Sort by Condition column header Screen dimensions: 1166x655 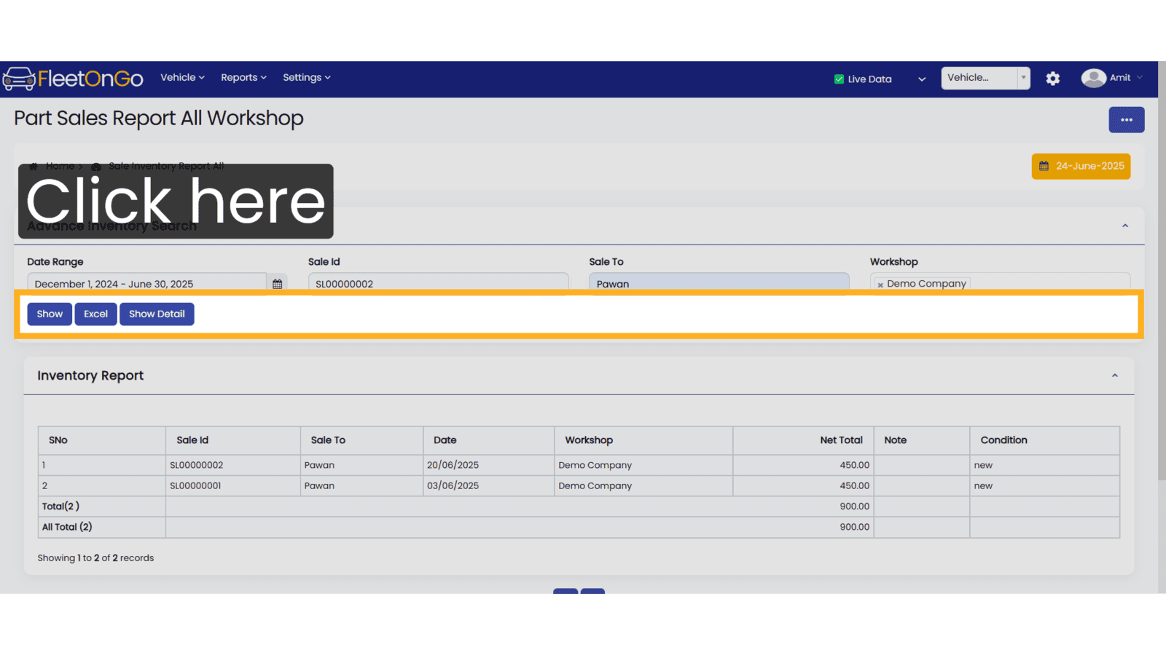(x=1044, y=440)
